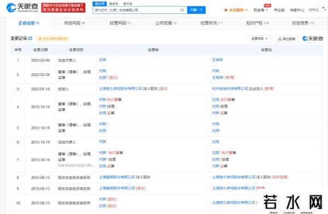
Task: Click the 变更项目 column header
Action: click(x=76, y=50)
